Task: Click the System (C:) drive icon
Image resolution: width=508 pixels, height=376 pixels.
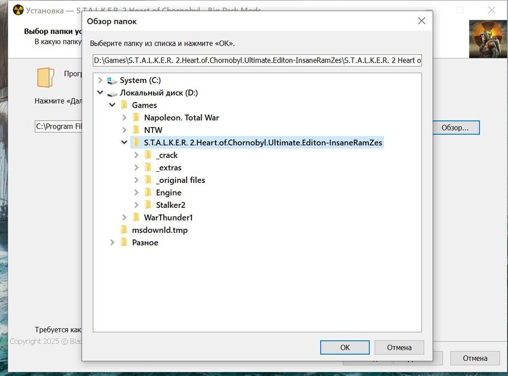Action: [x=112, y=80]
